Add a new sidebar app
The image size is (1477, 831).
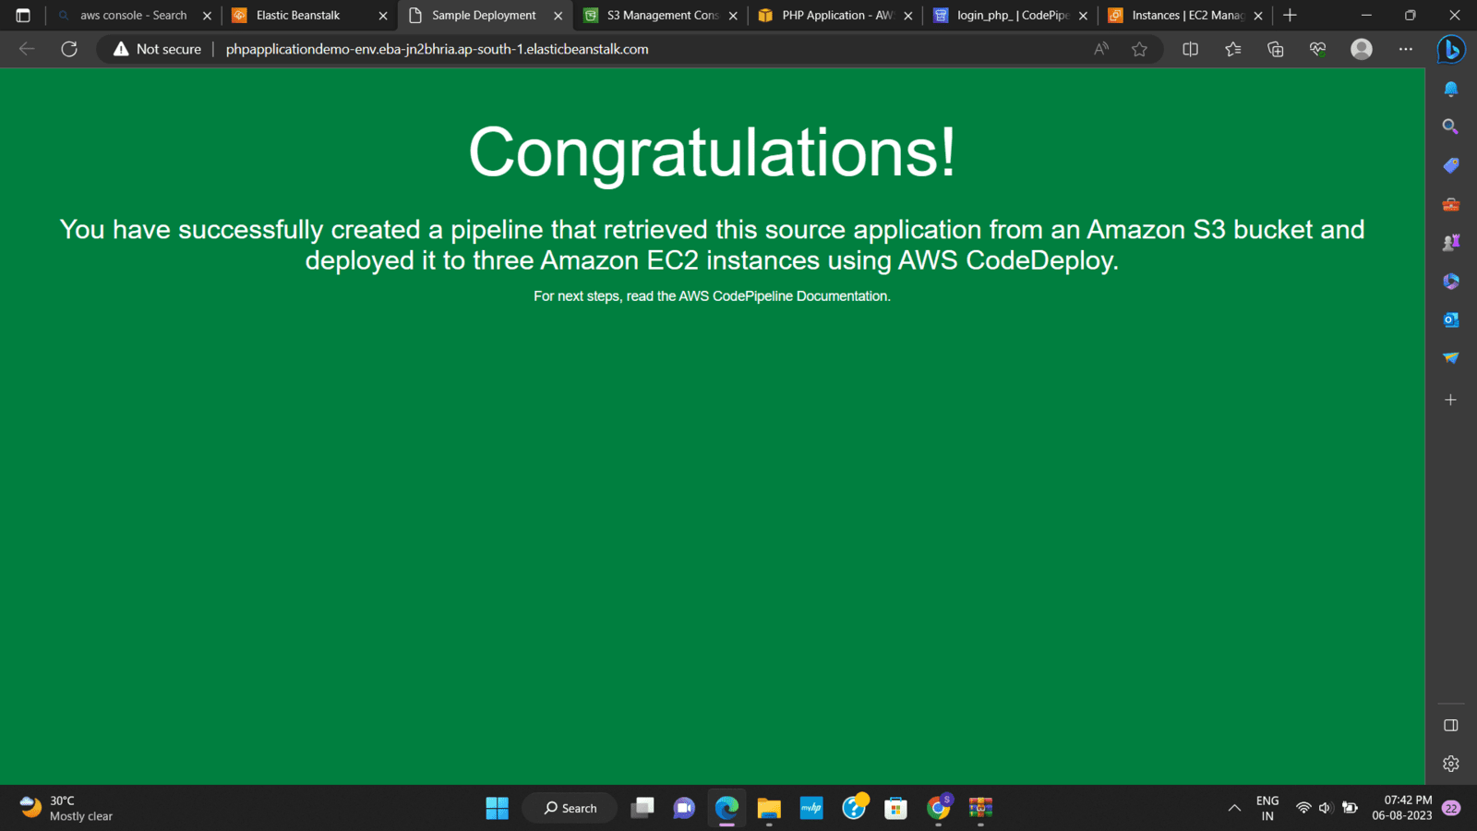point(1451,400)
